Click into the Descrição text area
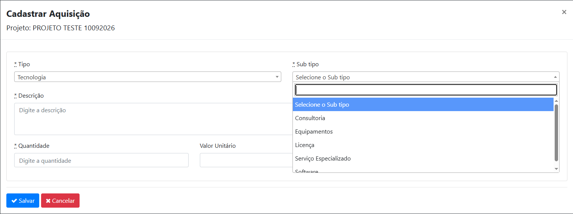Screen dimensions: 573x214 (153, 119)
